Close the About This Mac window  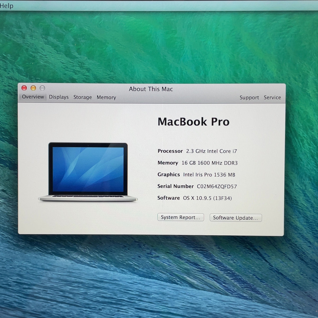24,88
